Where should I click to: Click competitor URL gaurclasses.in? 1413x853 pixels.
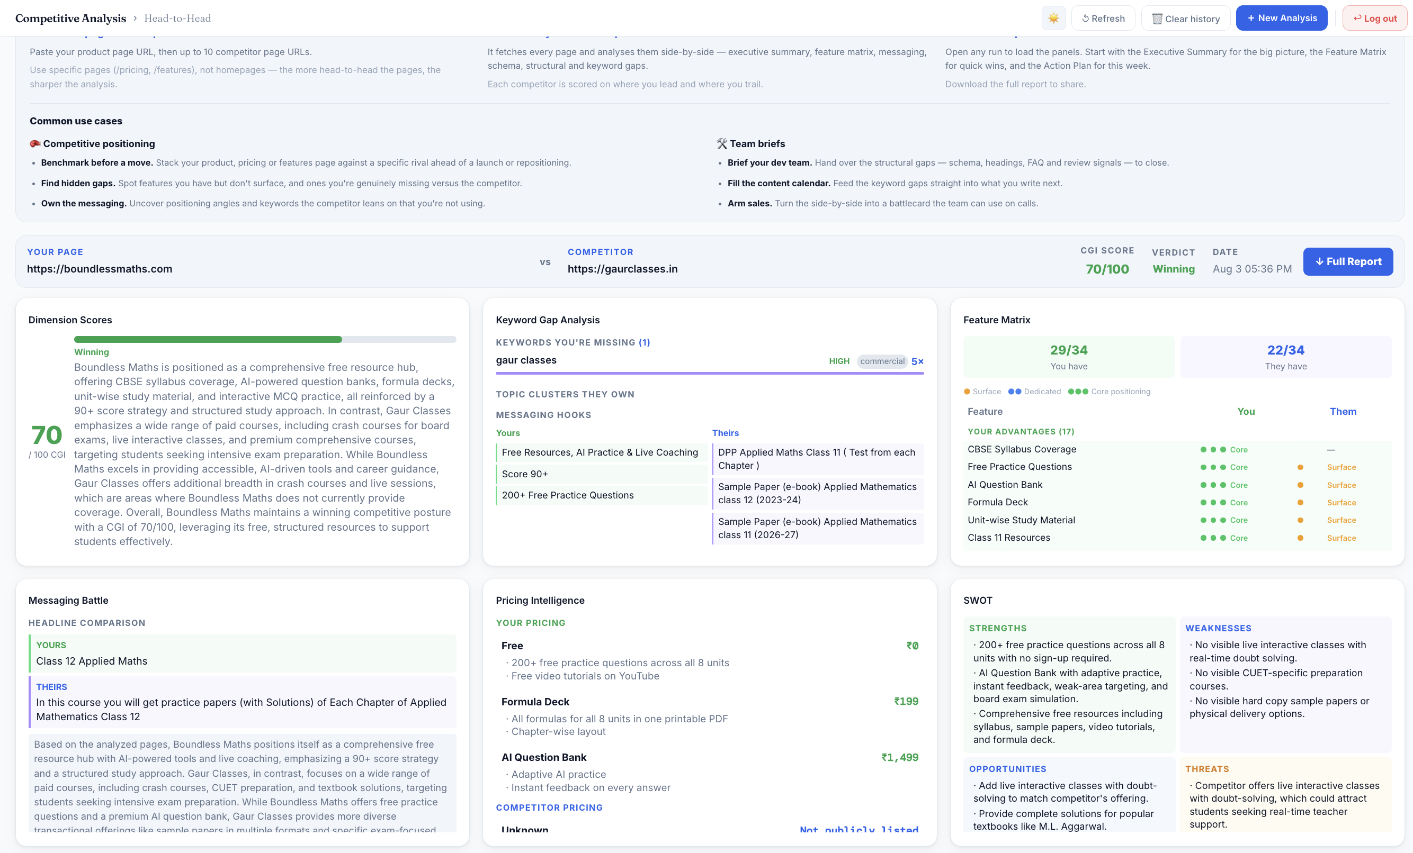(622, 269)
